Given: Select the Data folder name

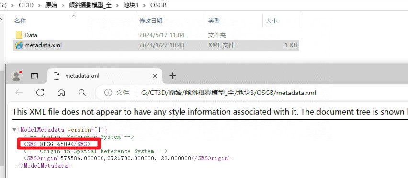Looking at the screenshot, I should 31,35.
